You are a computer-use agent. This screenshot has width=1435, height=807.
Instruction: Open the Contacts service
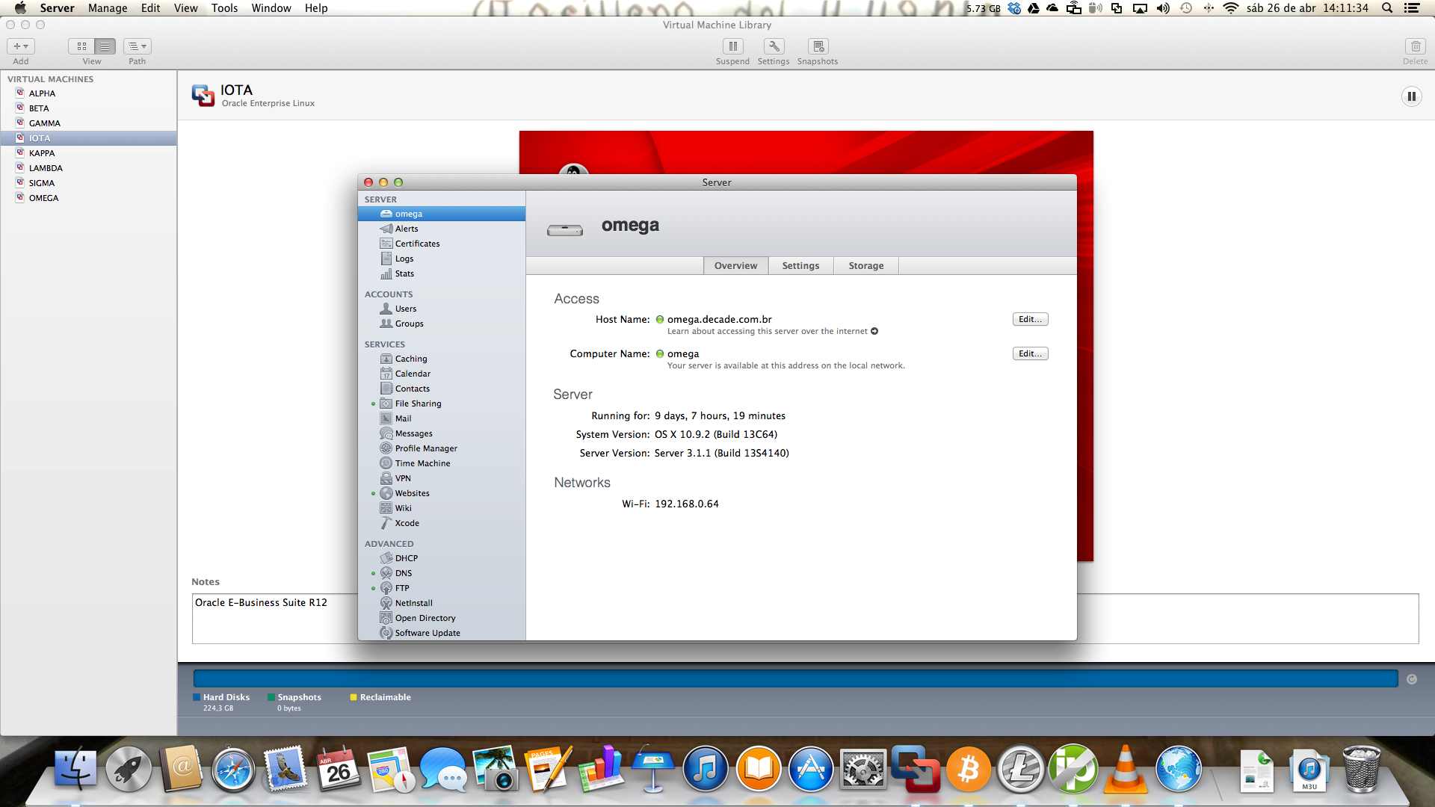(x=441, y=389)
